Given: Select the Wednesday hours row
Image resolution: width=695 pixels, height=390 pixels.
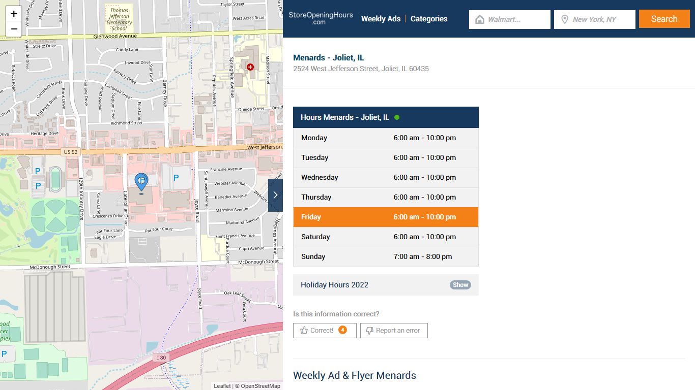Looking at the screenshot, I should pyautogui.click(x=386, y=177).
